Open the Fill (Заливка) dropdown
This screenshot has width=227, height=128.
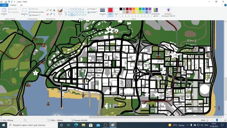92,12
